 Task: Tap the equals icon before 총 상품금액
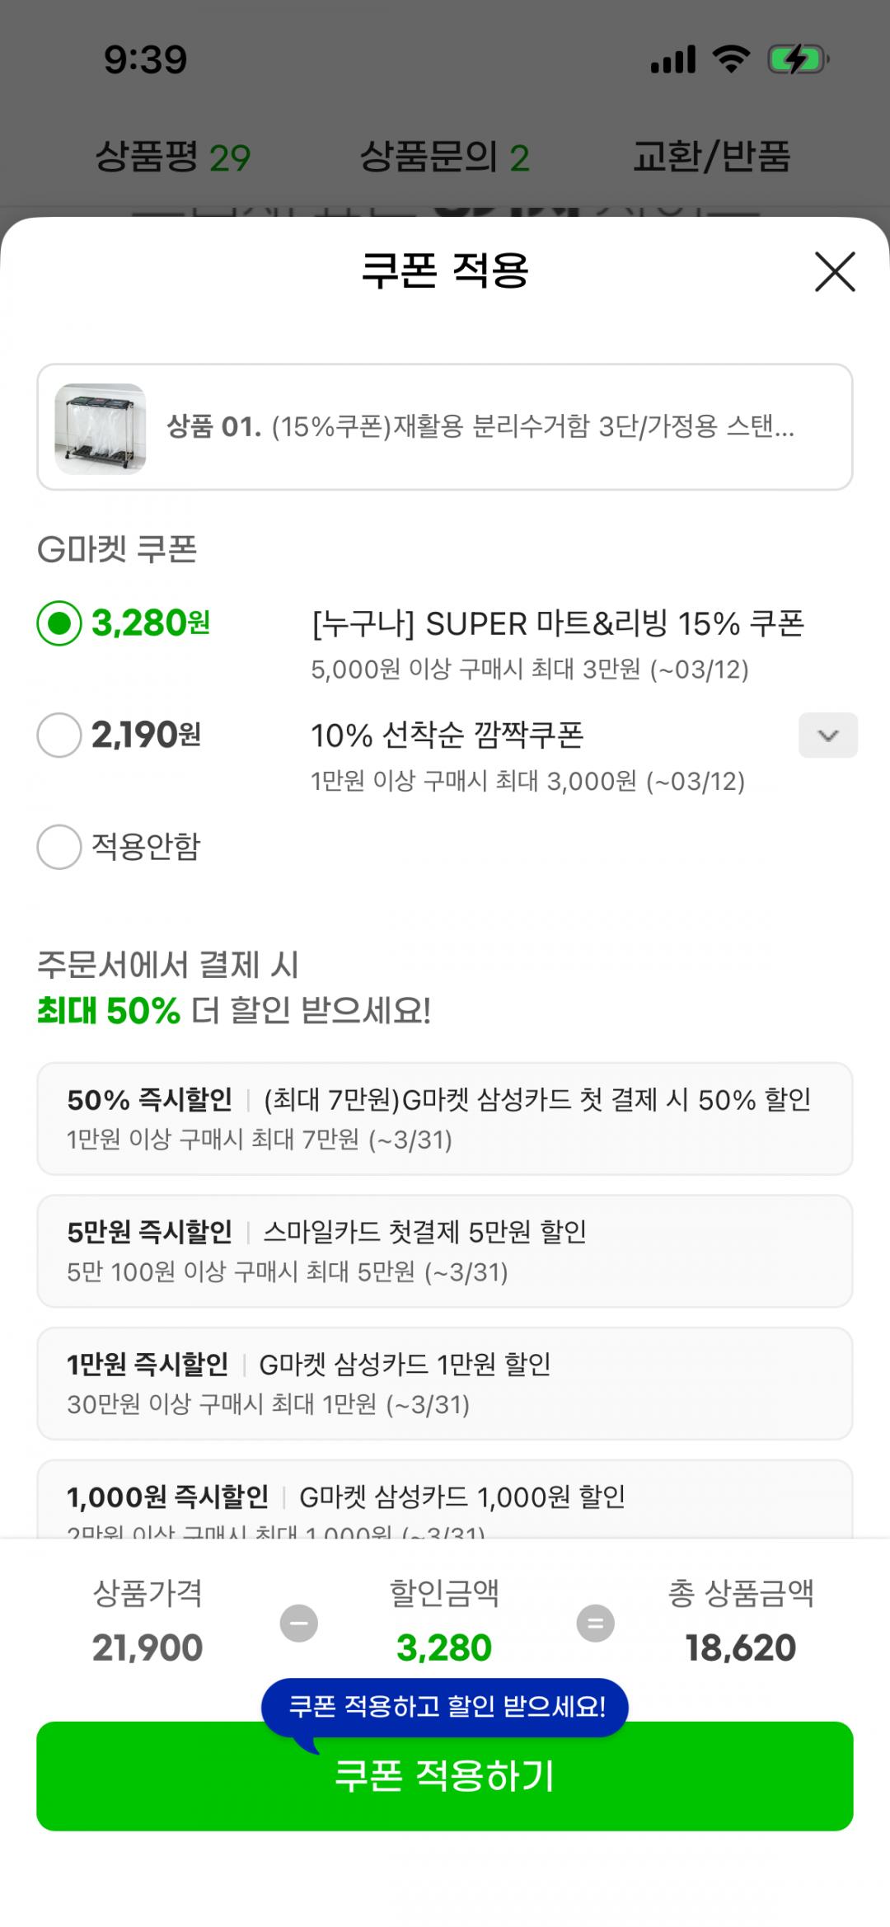(x=595, y=1624)
